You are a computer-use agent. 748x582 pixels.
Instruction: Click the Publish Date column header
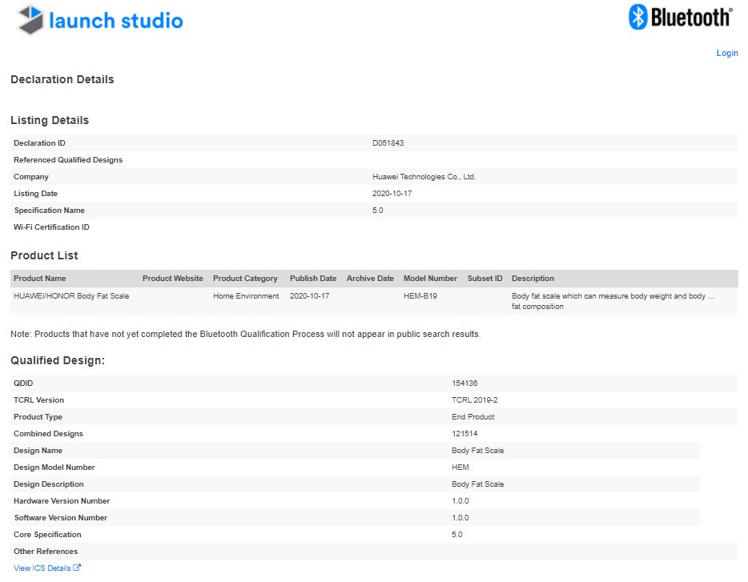coord(313,279)
